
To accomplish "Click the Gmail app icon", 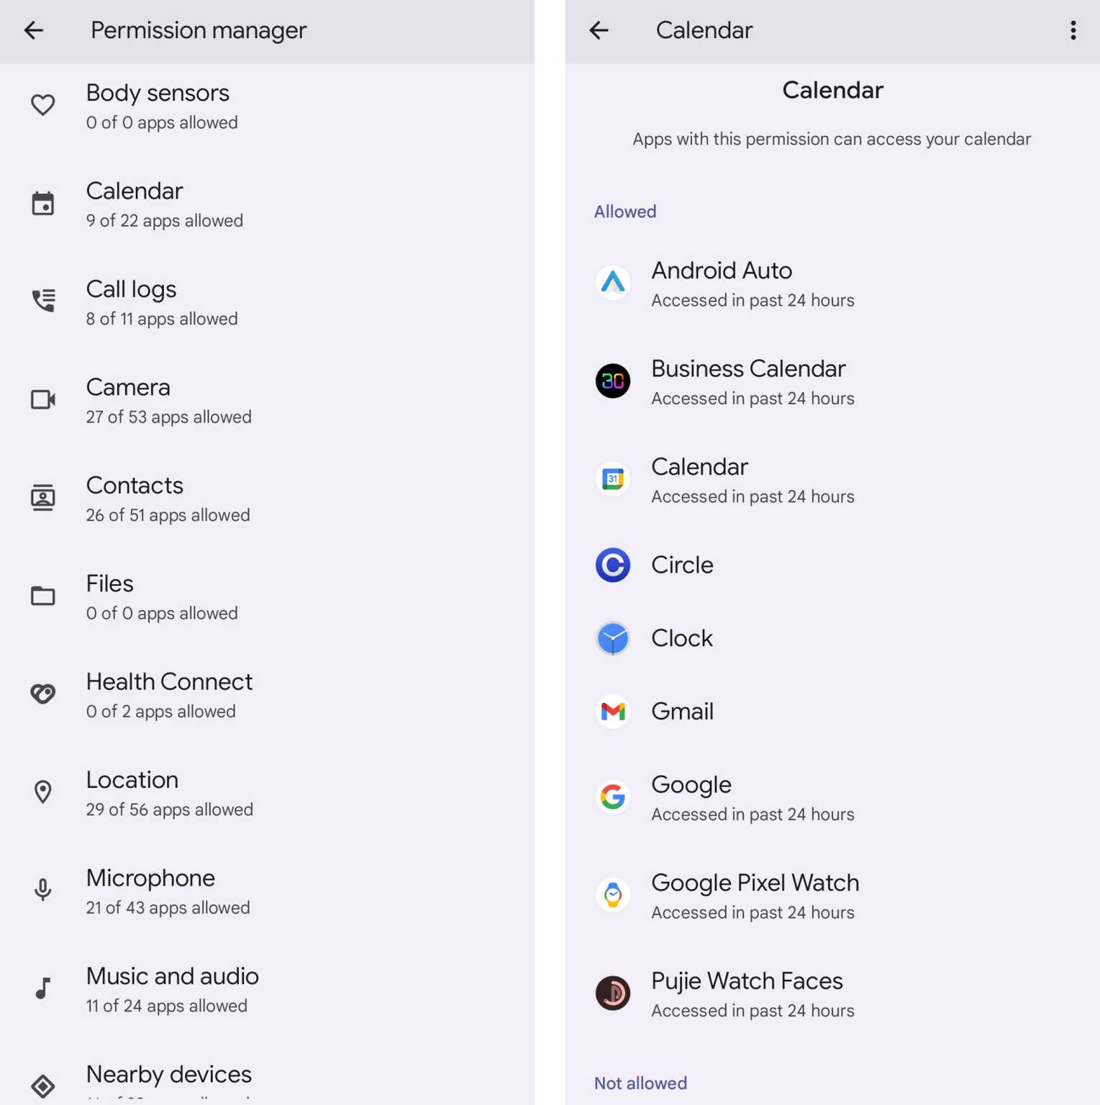I will click(x=612, y=712).
